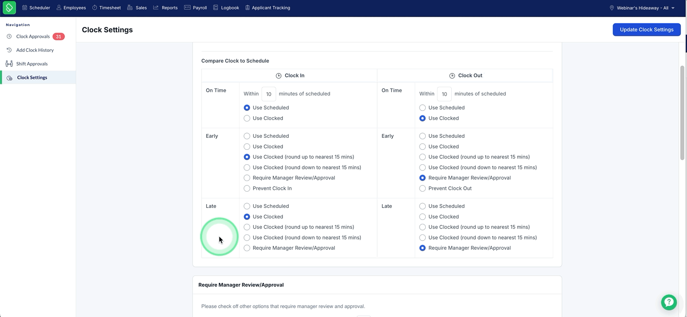Select Clock Out Late Use Scheduled

[x=422, y=206]
